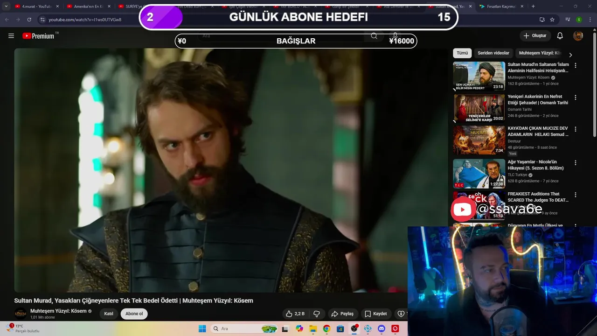
Task: Click the Katıl join button
Action: click(109, 314)
